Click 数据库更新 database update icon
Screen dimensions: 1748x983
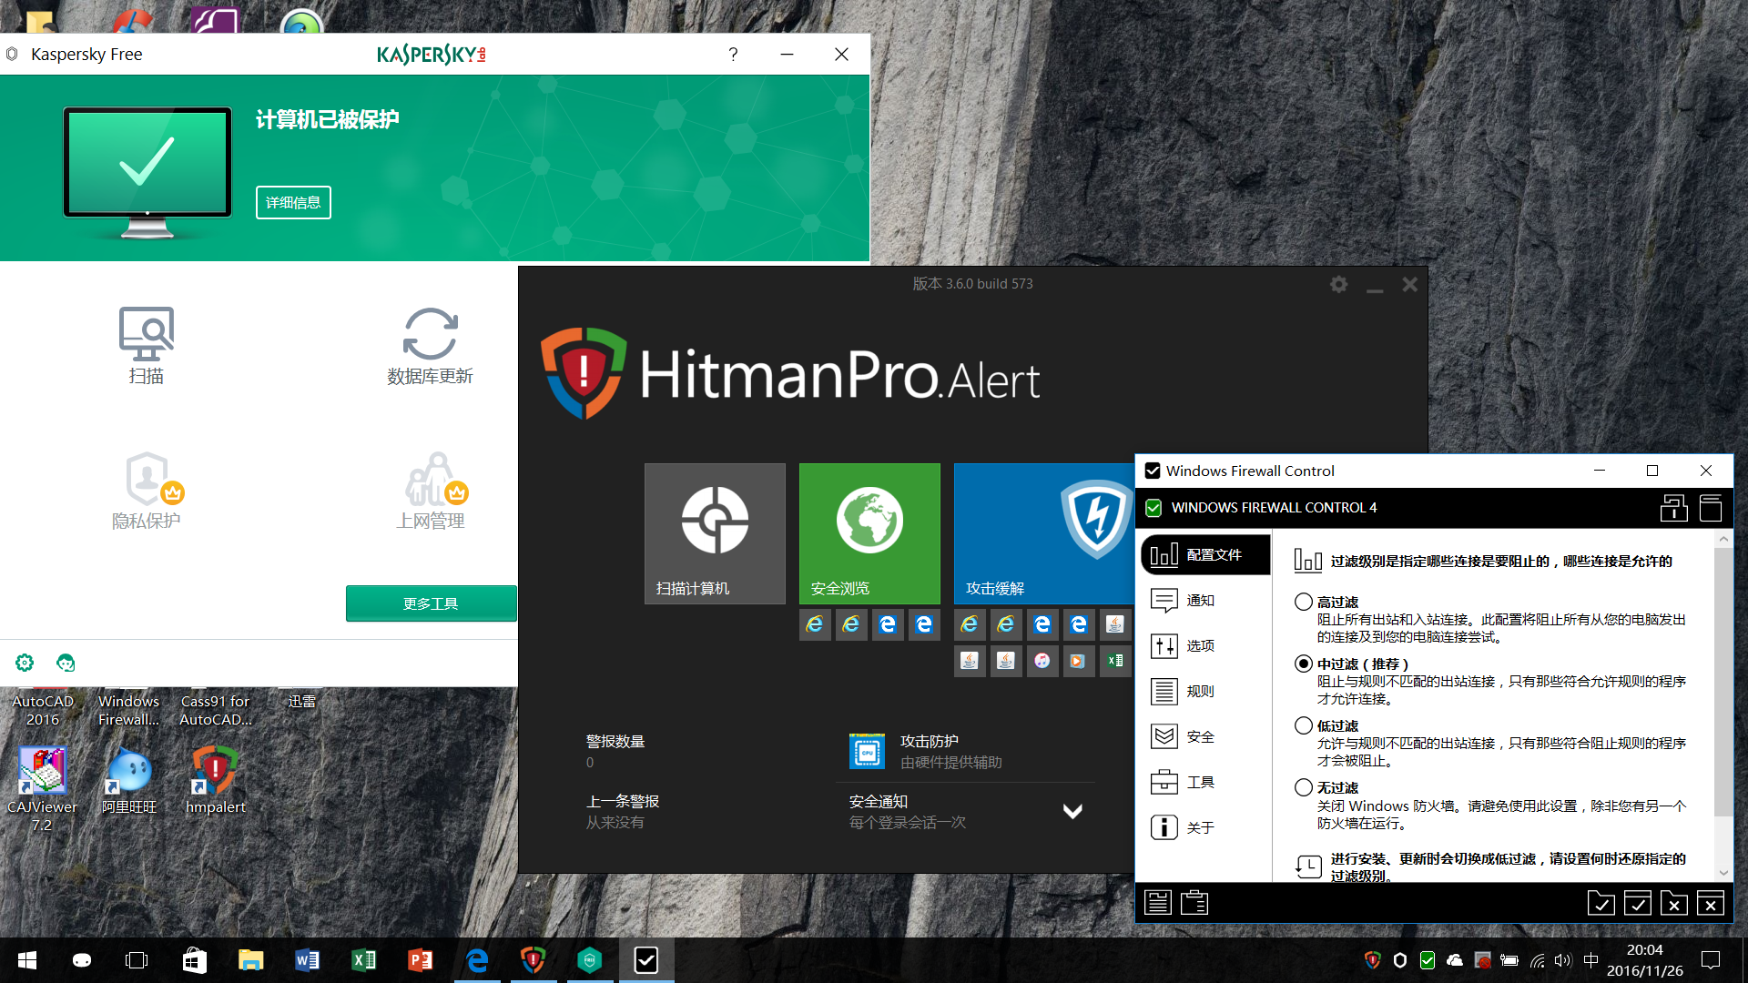coord(430,346)
